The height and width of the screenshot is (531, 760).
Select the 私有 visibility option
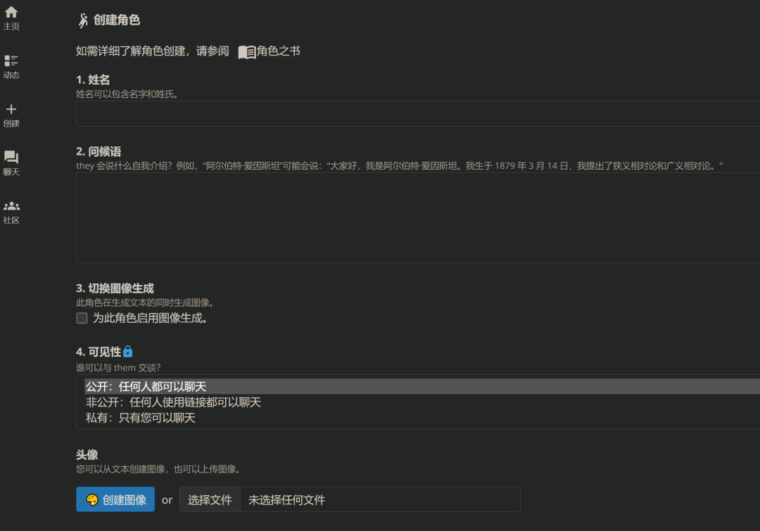pyautogui.click(x=141, y=417)
